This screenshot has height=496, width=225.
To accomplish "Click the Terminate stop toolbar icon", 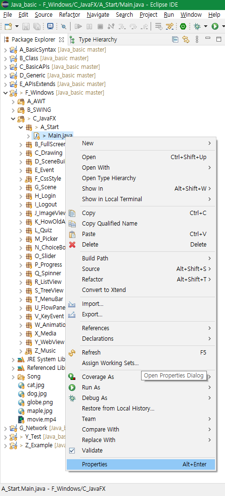I will pyautogui.click(x=101, y=27).
